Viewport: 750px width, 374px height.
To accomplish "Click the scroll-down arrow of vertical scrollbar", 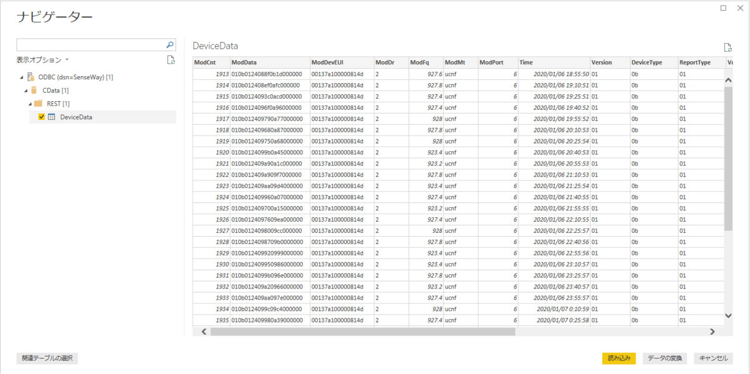I will pos(728,316).
